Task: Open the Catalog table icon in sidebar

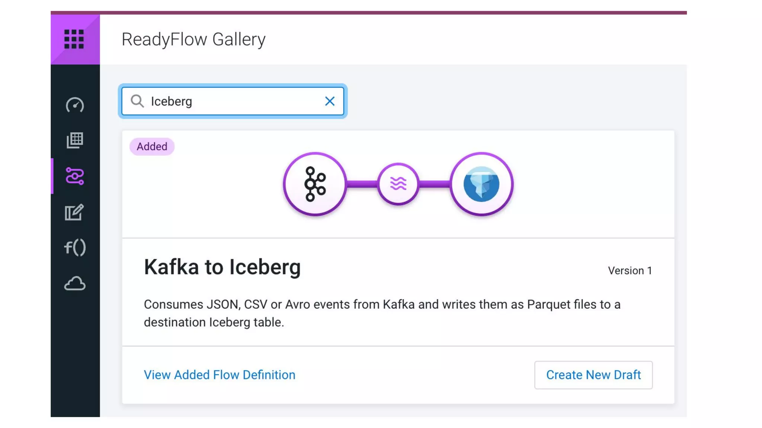Action: [75, 140]
